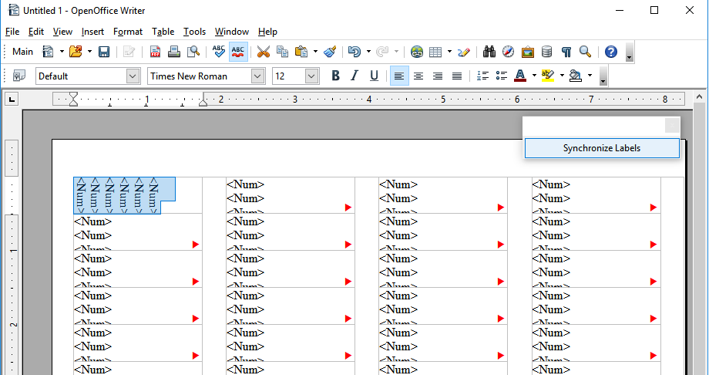Toggle Bullets list icon
Image resolution: width=709 pixels, height=375 pixels.
[502, 76]
